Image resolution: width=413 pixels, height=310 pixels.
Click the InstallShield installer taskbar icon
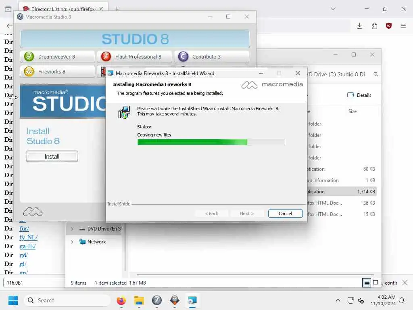pyautogui.click(x=192, y=300)
